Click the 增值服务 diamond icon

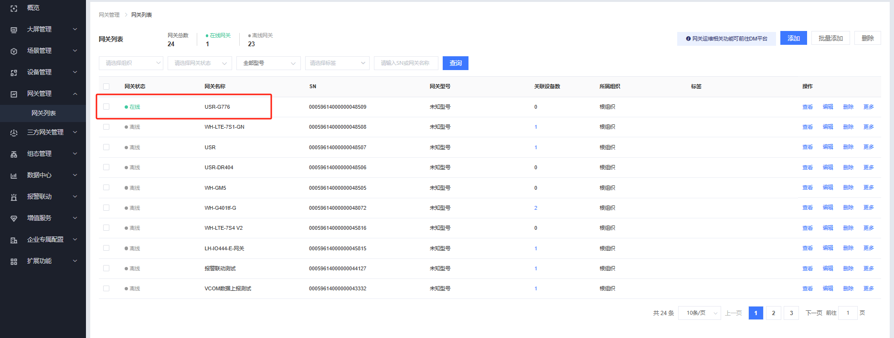click(x=14, y=218)
